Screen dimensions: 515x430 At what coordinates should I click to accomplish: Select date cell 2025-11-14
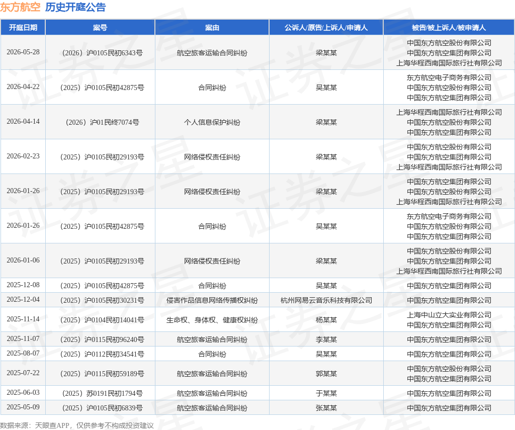coord(23,319)
